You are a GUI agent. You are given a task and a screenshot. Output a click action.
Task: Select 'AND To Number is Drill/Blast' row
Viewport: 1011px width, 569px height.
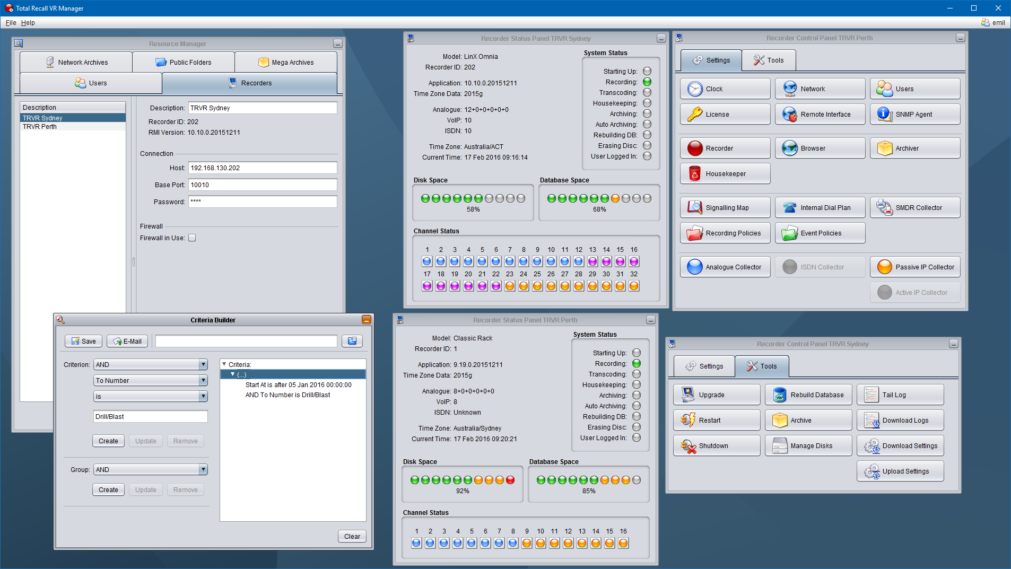click(x=287, y=395)
